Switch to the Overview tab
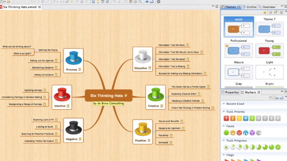The height and width of the screenshot is (161, 287). (x=267, y=7)
